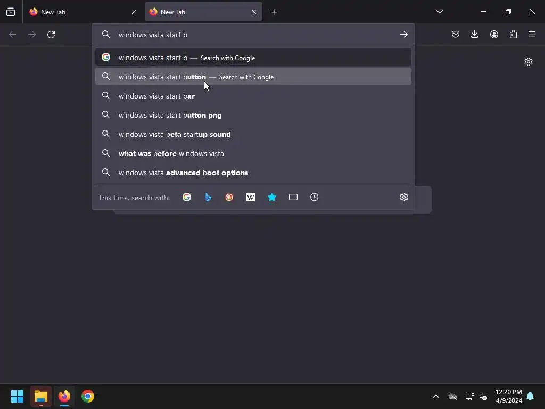Open the Firefox account menu

click(494, 34)
